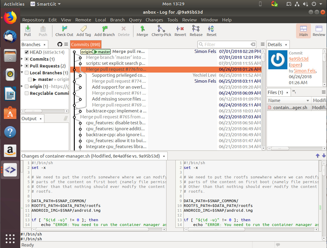Open the Branch menu
The width and height of the screenshot is (327, 248).
(x=117, y=20)
